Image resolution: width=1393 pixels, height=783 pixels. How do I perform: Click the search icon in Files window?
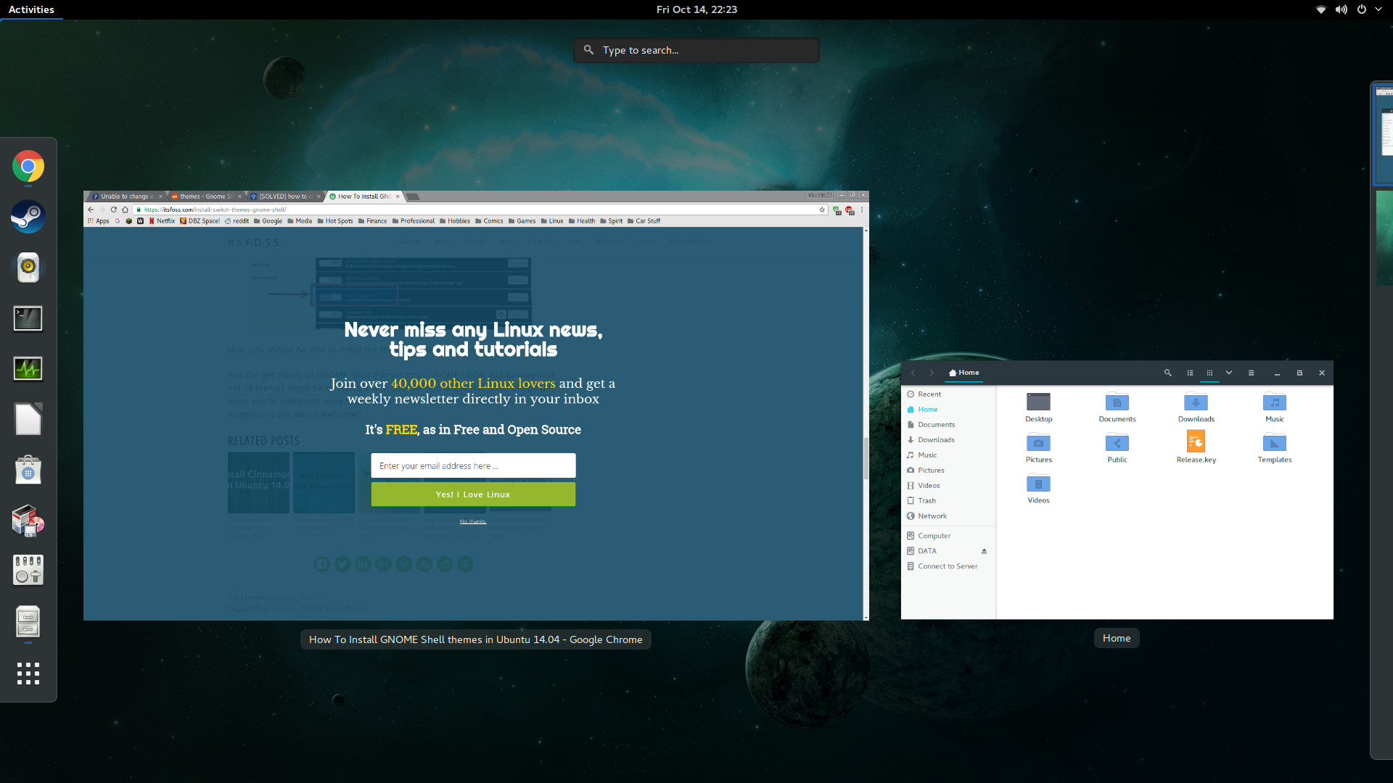[1168, 373]
